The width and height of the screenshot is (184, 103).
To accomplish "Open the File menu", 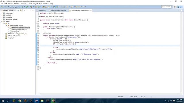I will tap(2, 4).
